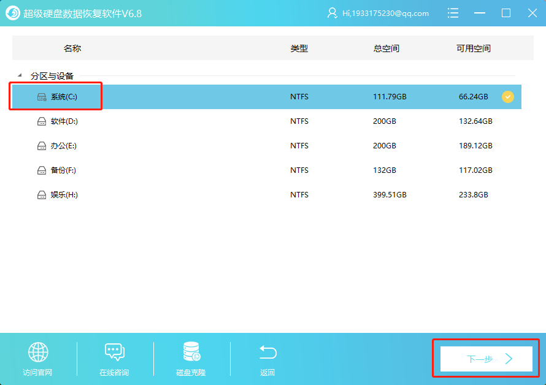Click the 名称 column header
Screen dimensions: 546x385
point(72,48)
